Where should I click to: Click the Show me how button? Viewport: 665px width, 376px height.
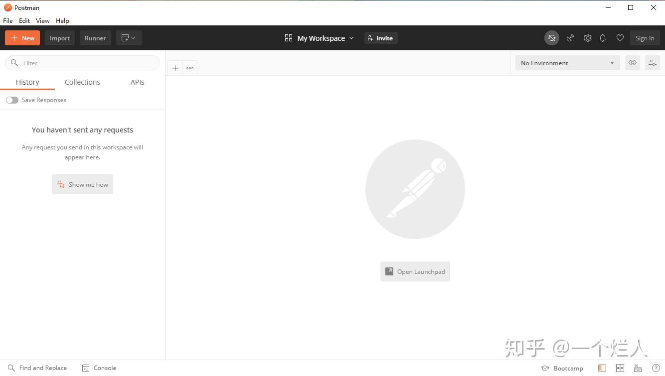(x=82, y=184)
